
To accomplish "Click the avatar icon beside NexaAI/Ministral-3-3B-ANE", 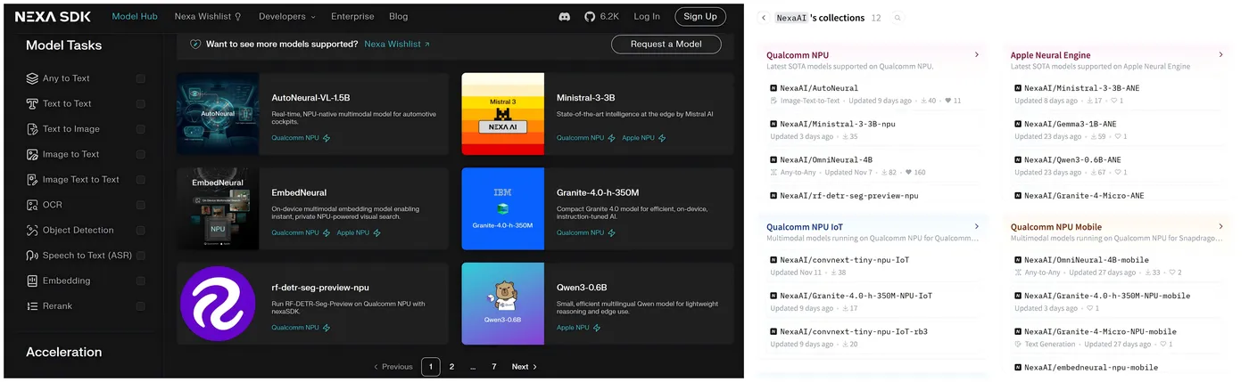I will coord(1018,88).
